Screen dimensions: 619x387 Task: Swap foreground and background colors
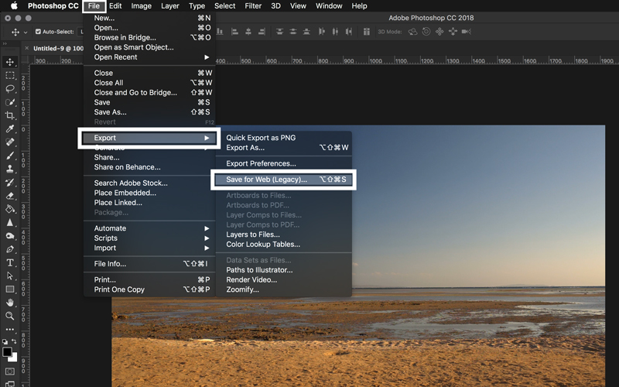coord(14,341)
